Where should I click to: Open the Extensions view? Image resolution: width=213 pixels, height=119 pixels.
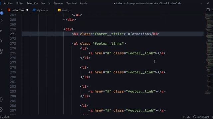1,51
